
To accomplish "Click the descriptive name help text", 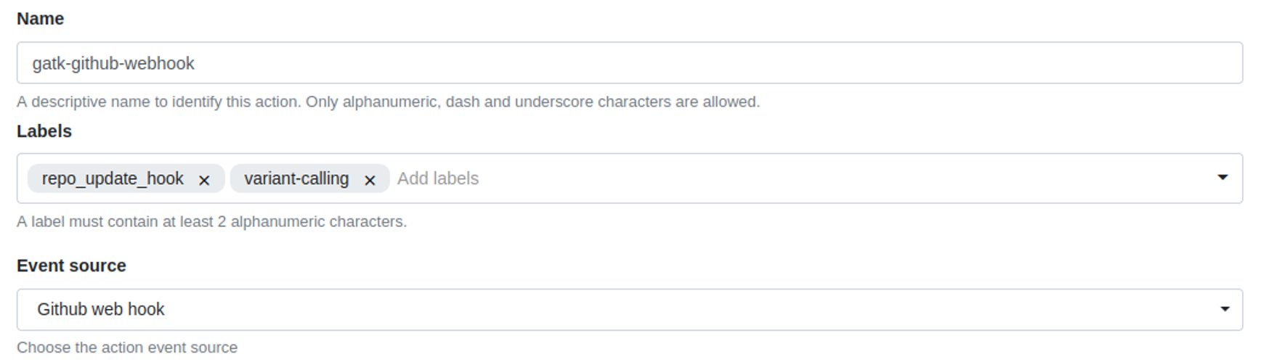I will pyautogui.click(x=388, y=102).
